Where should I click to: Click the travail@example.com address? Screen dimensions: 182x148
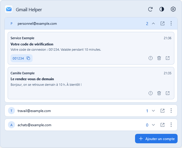point(34,111)
